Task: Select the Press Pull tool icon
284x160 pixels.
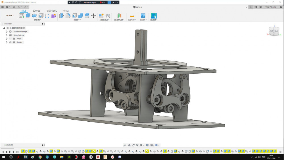Action: coord(62,16)
